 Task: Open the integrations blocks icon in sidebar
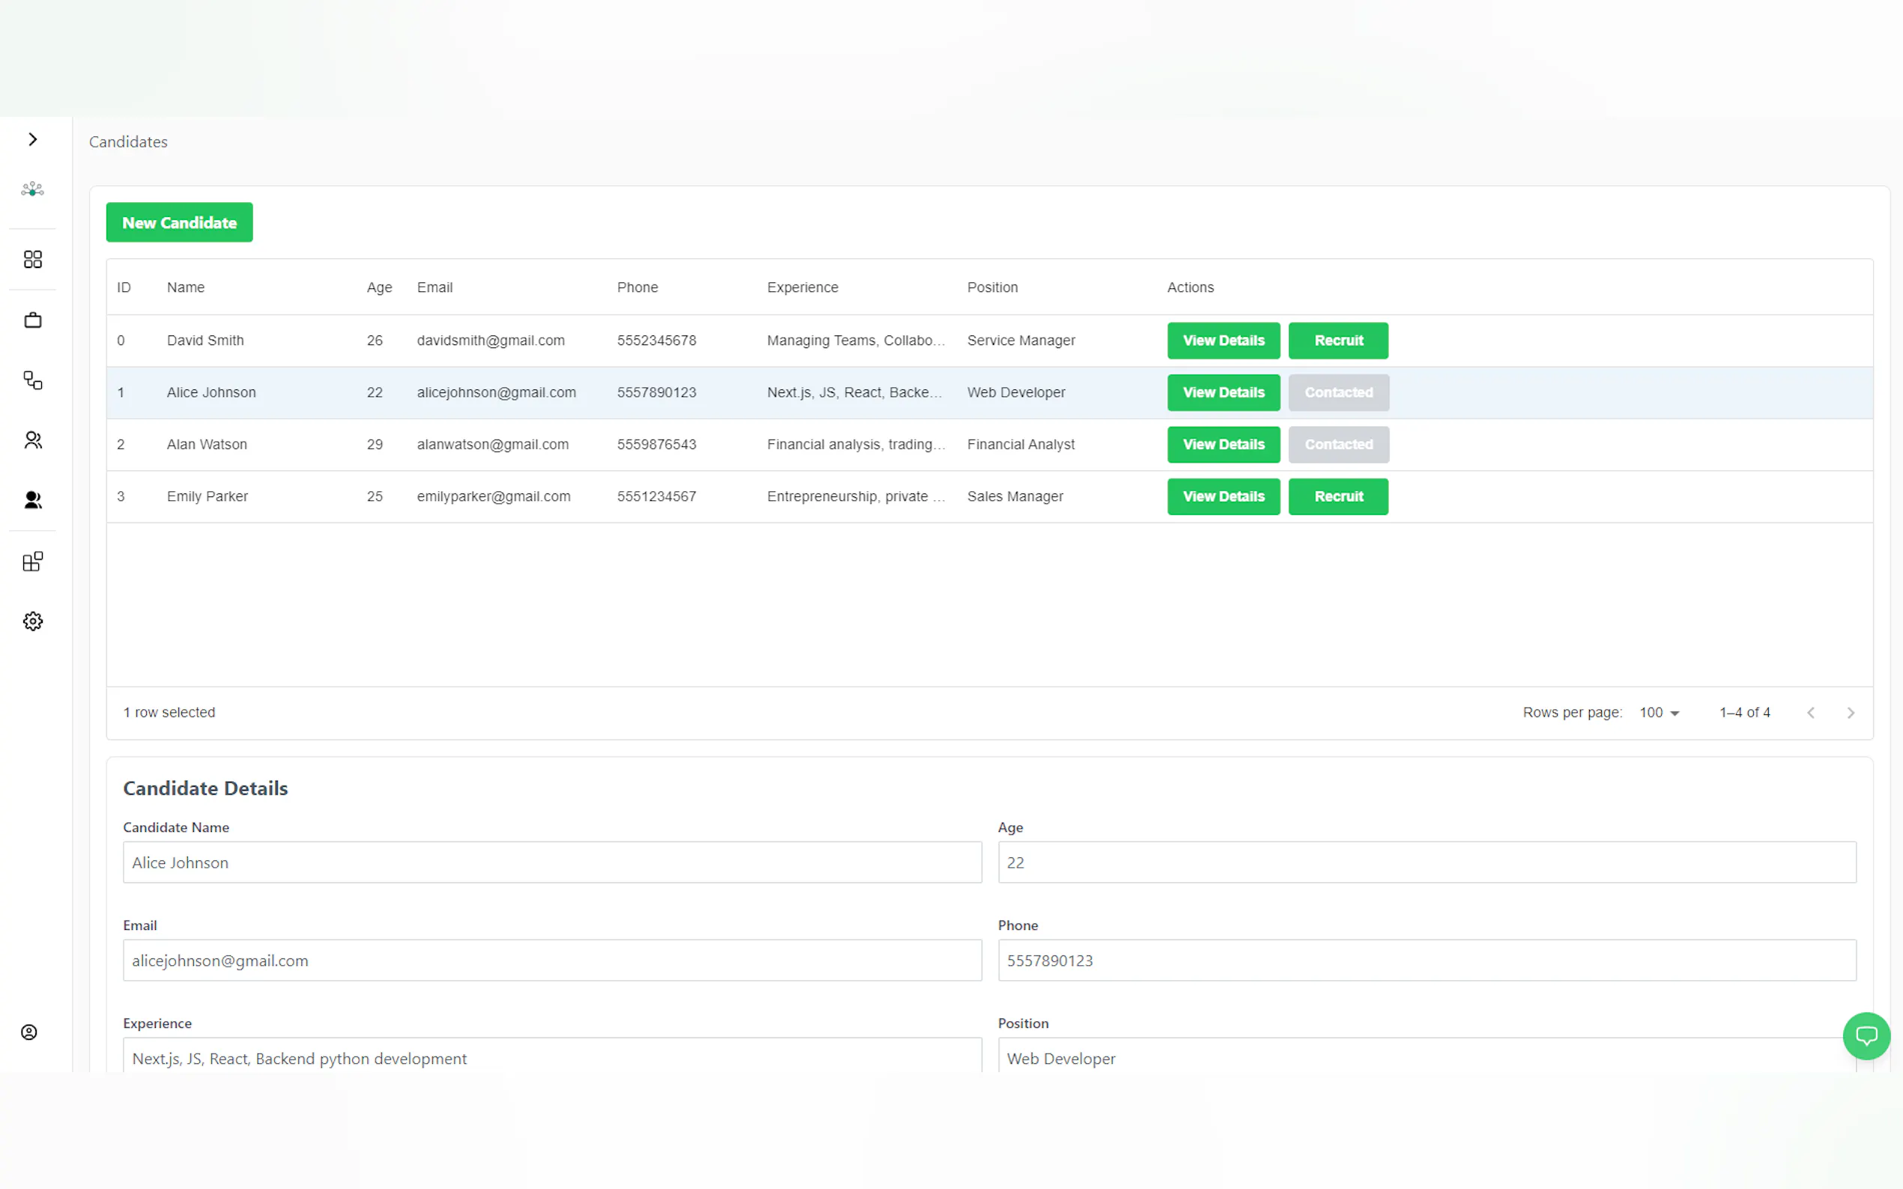coord(32,562)
